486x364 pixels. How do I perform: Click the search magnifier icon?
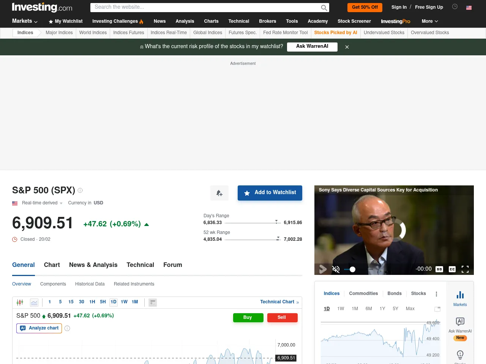coord(324,8)
